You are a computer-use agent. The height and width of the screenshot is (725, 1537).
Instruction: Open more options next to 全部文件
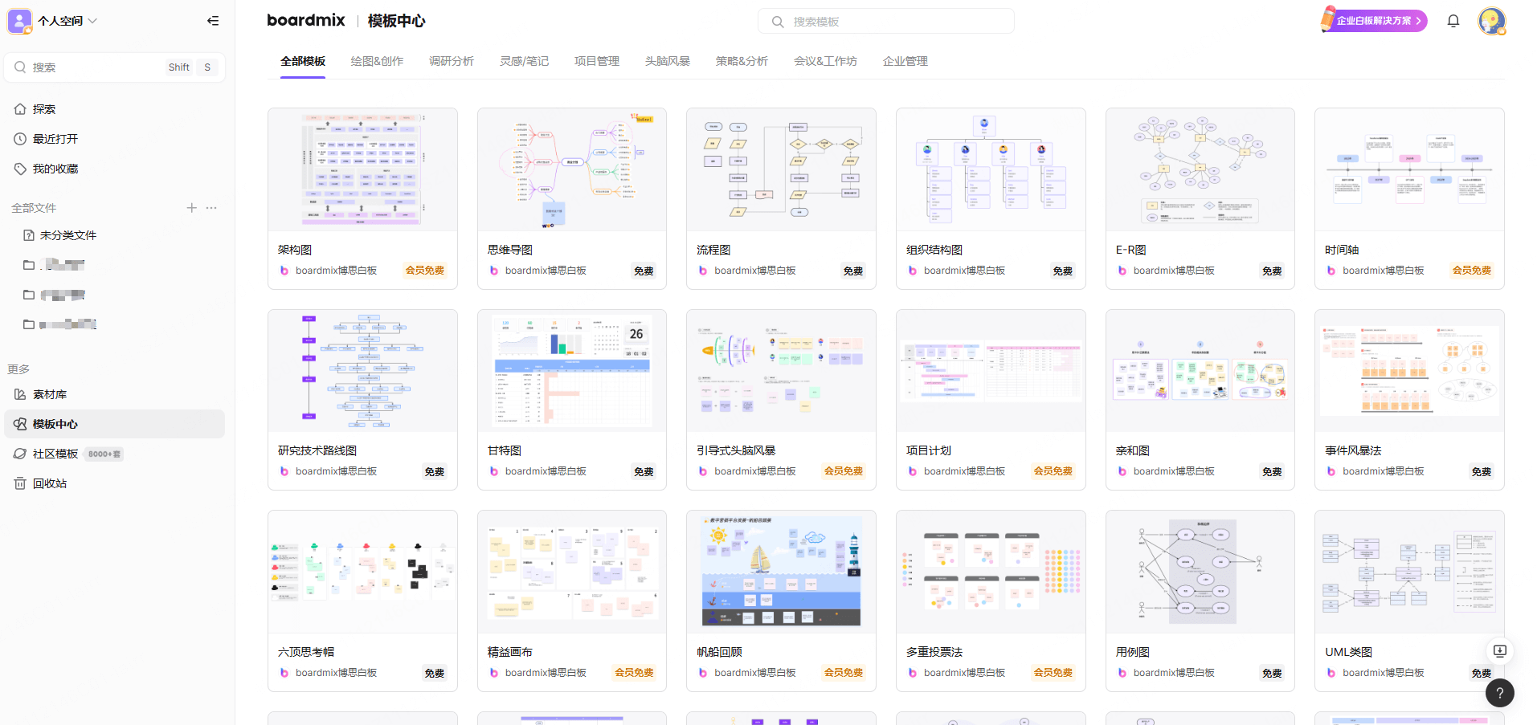pyautogui.click(x=211, y=208)
